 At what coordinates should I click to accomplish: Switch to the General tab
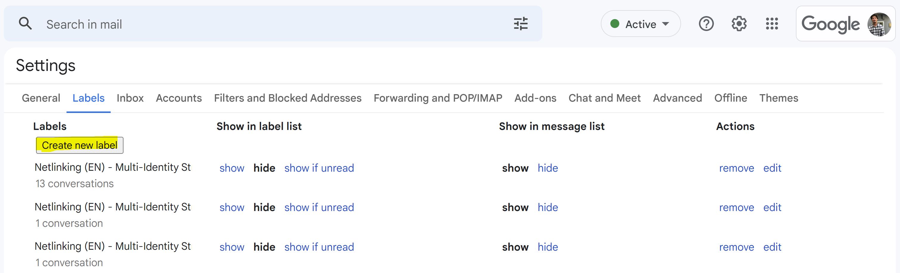click(41, 98)
